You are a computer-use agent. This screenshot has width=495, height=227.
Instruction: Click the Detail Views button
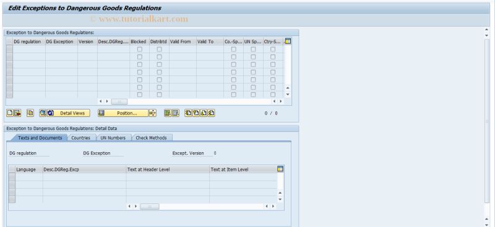pos(69,113)
